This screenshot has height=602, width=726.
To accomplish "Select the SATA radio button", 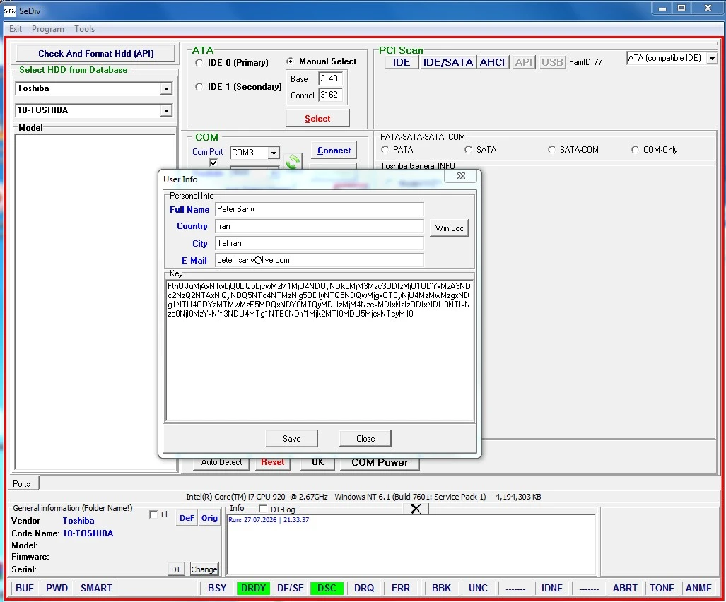I will 468,150.
